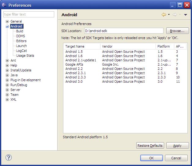This screenshot has height=166, width=192.
Task: Select the Android 2.2 target row
Action: tap(125, 69)
